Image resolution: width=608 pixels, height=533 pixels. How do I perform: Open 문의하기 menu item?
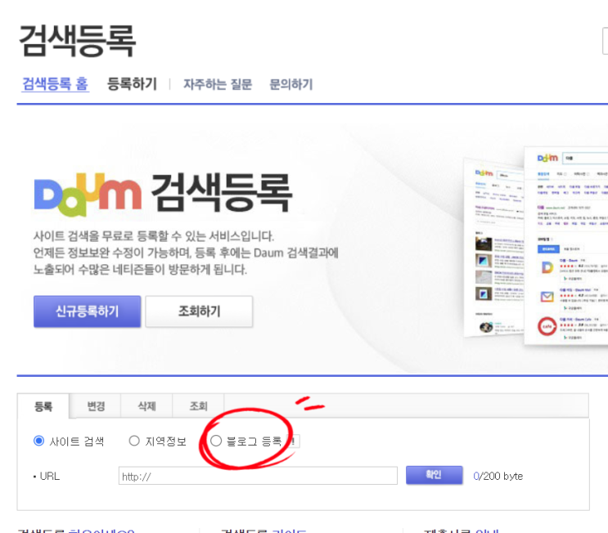click(x=290, y=84)
